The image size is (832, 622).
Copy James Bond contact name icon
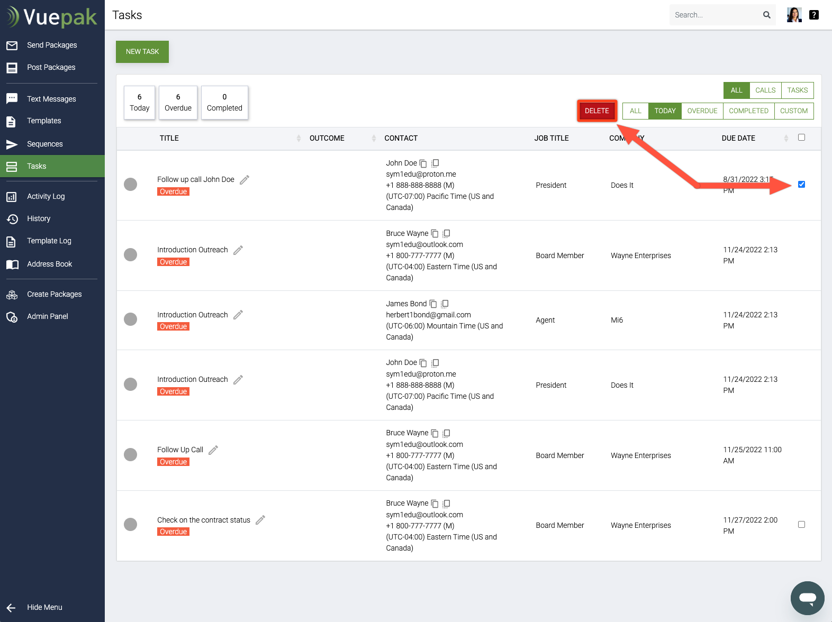tap(433, 304)
